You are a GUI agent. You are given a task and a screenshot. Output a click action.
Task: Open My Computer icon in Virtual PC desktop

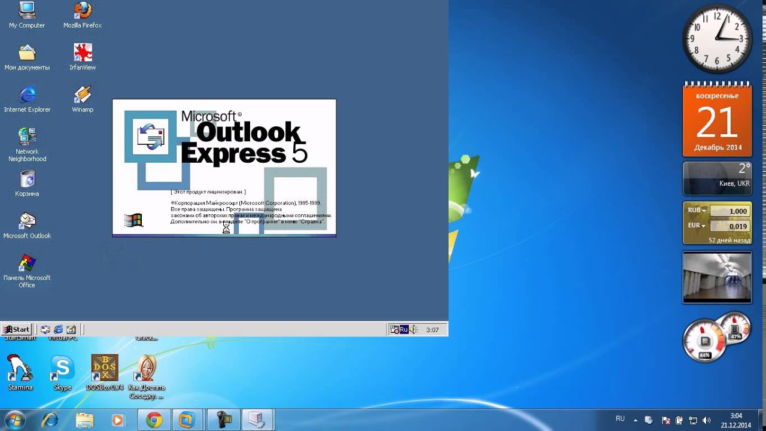tap(27, 15)
